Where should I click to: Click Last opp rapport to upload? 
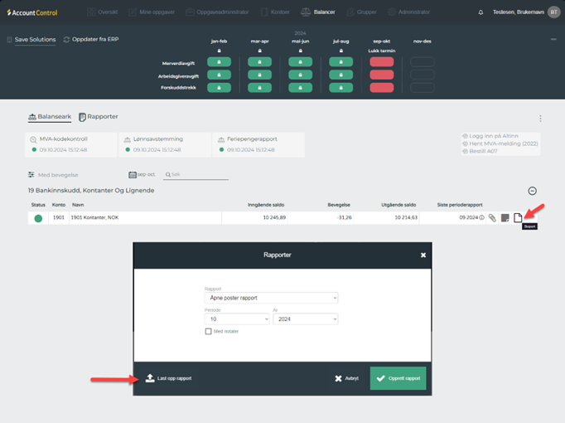(x=168, y=378)
